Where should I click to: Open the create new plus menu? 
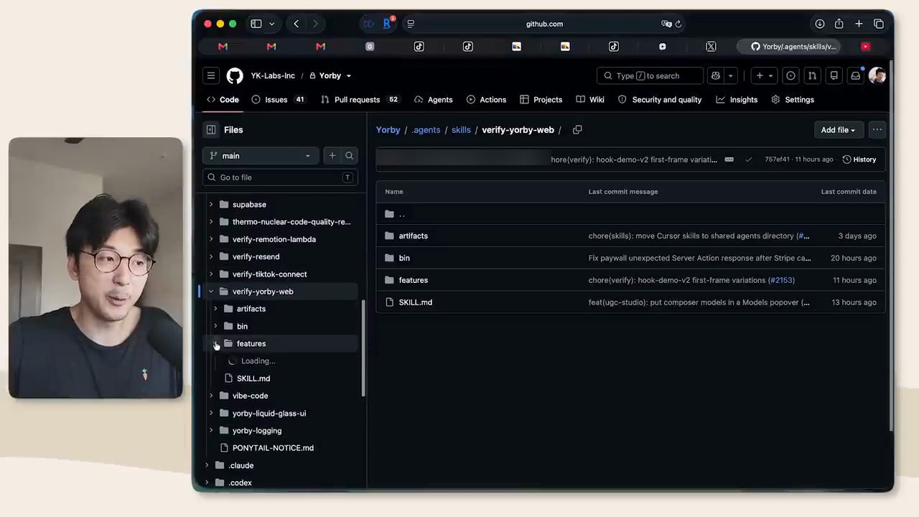click(764, 75)
